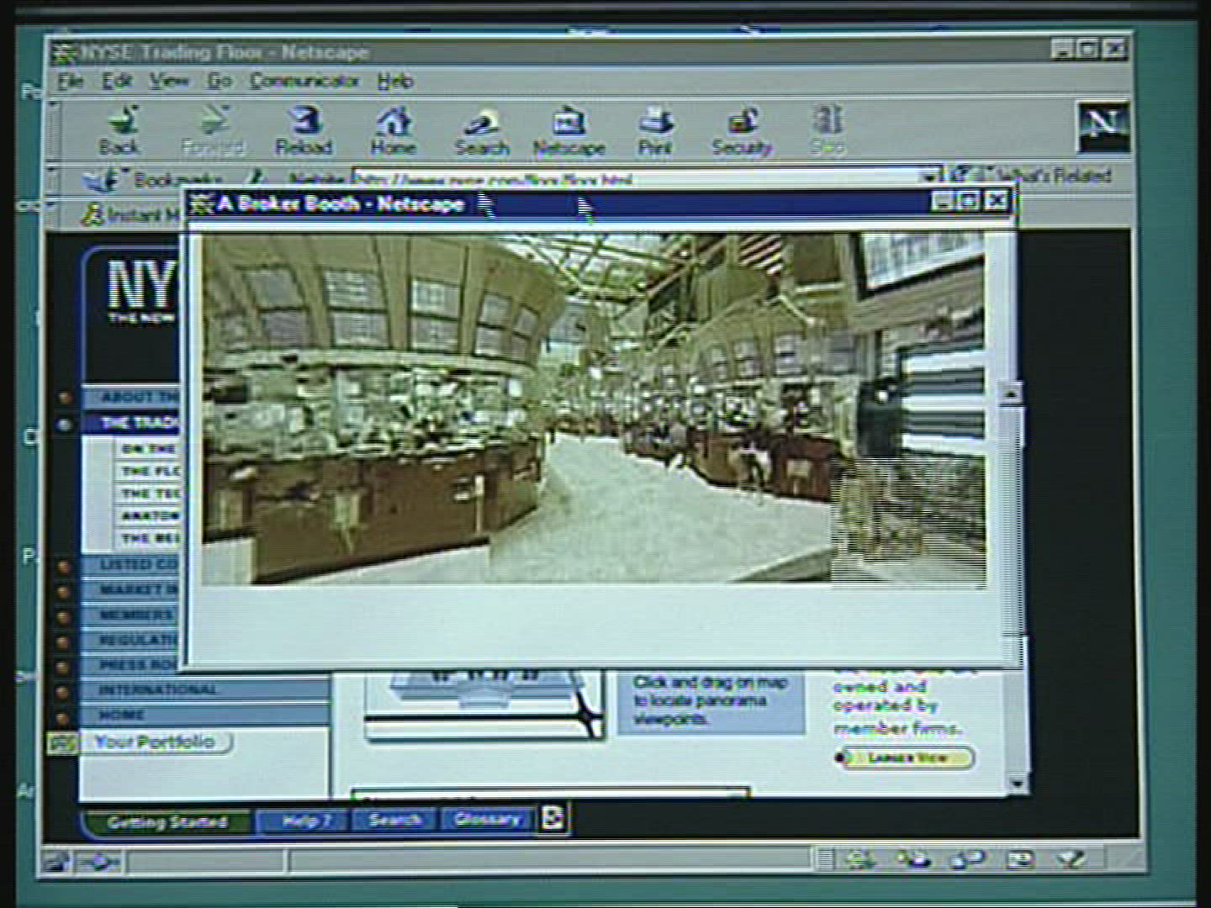Open the Communicator menu
This screenshot has height=908, width=1211.
pos(304,82)
